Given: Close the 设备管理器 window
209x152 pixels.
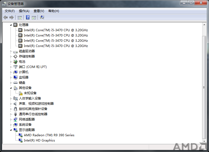Looking at the screenshot, I should (201, 3).
